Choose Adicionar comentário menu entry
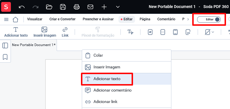230x109 pixels. click(x=127, y=90)
